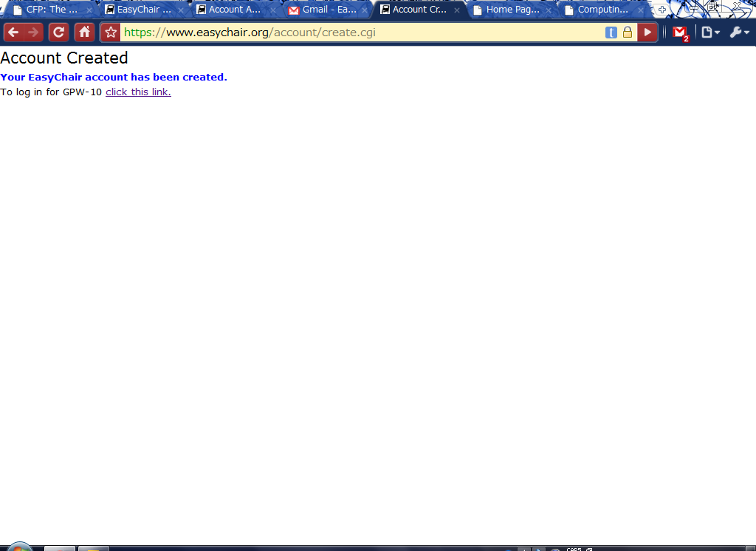Switch to the 'EasyChair ...' tab

click(144, 10)
